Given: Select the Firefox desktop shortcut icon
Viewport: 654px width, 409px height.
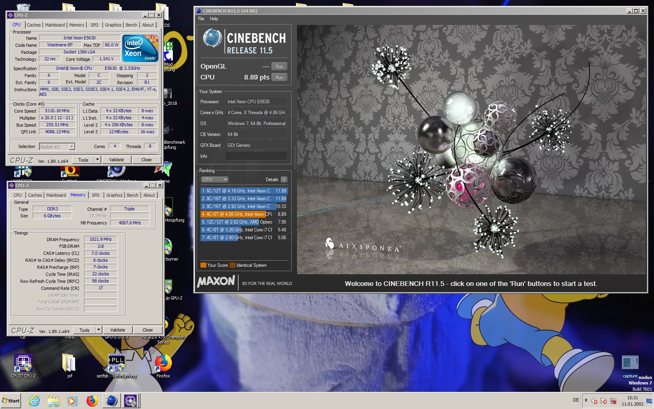Looking at the screenshot, I should [x=163, y=363].
